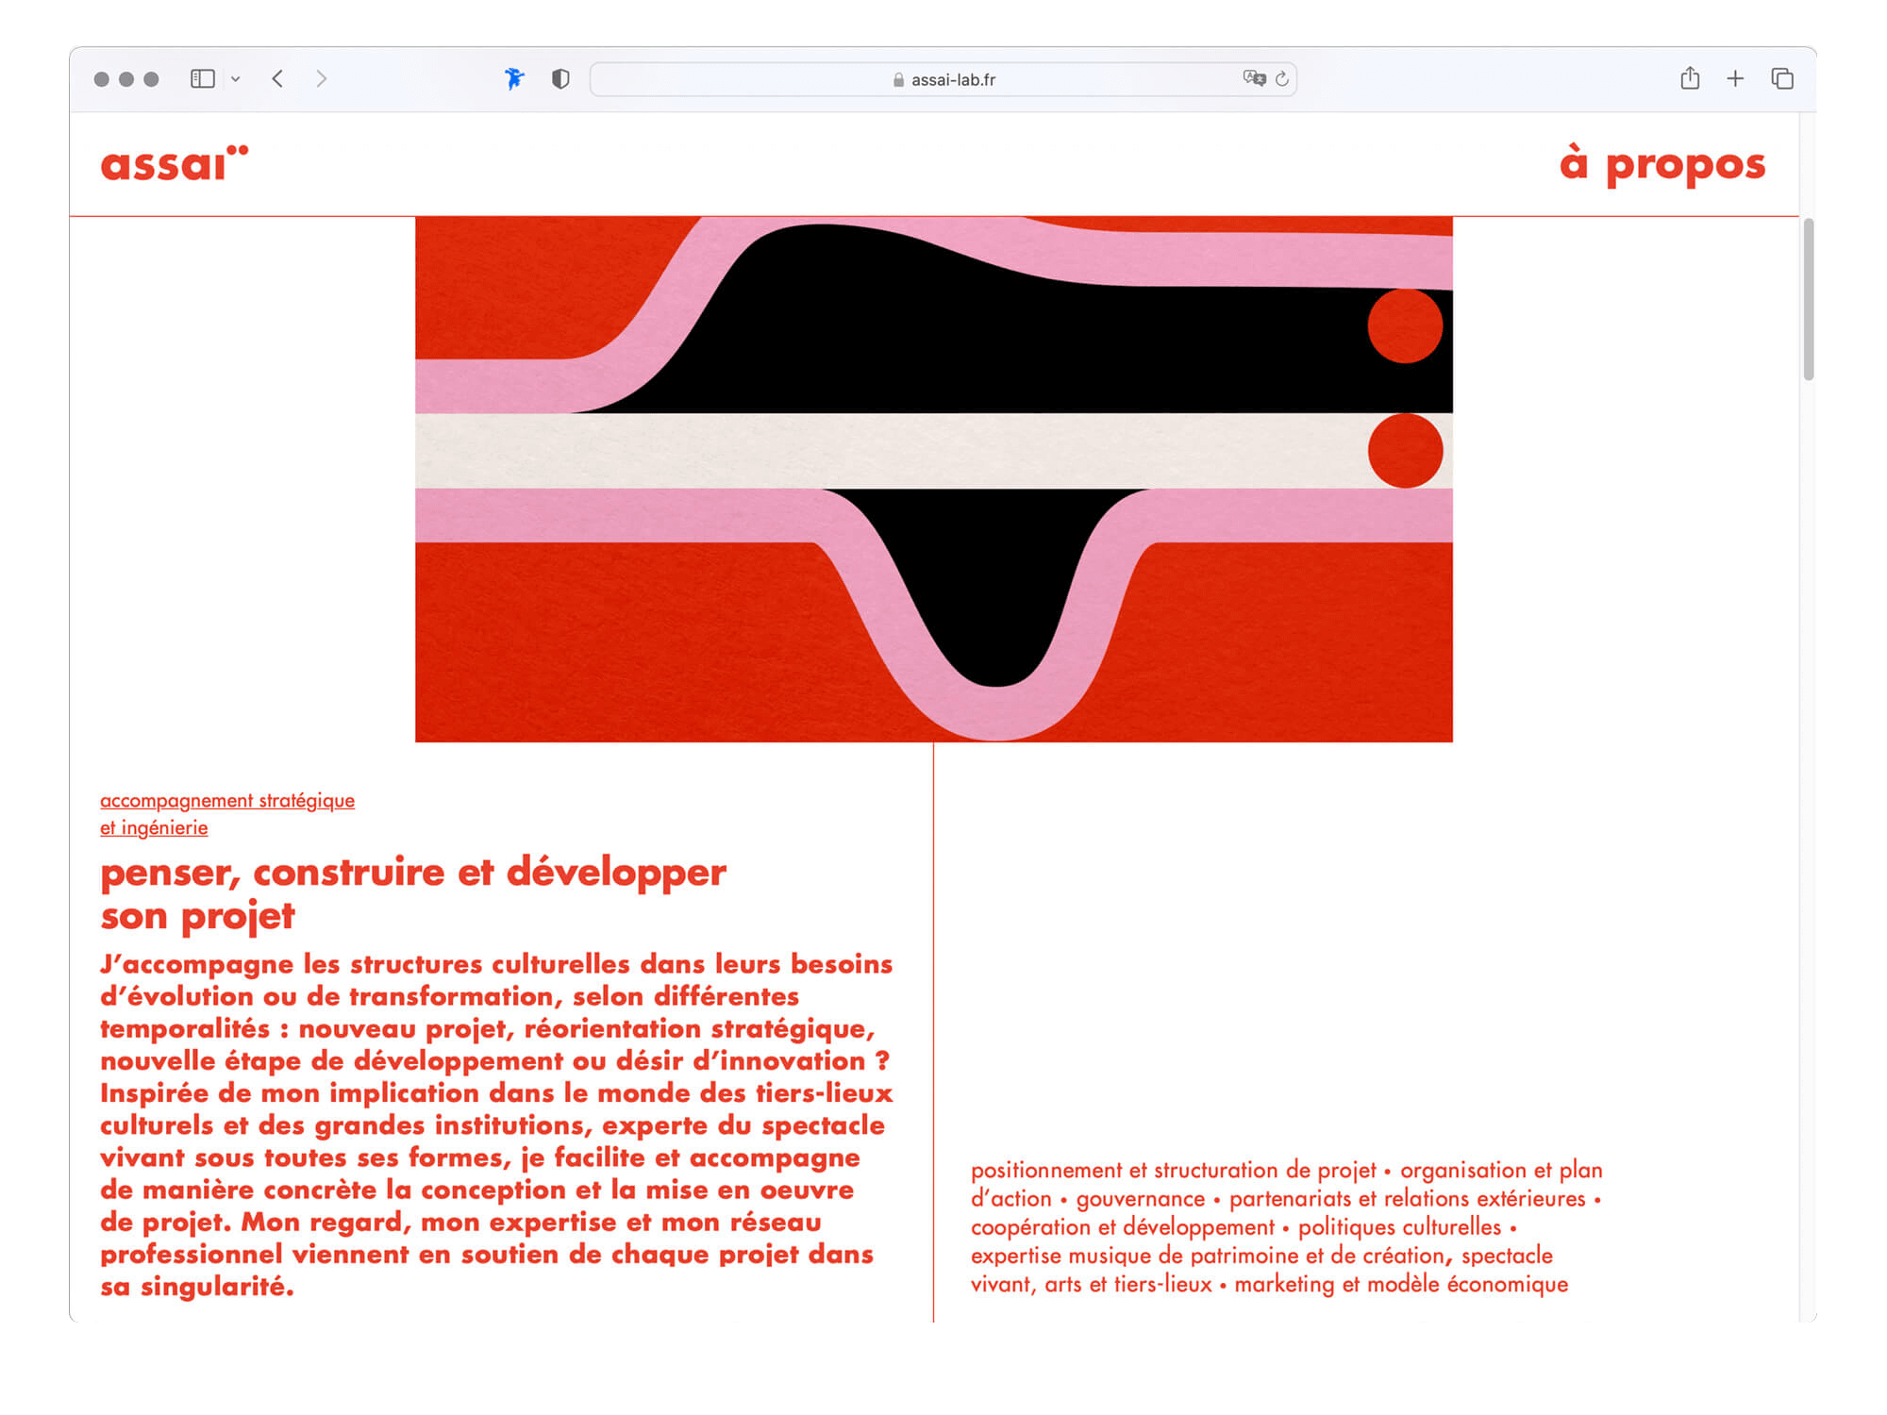Open a new tab with plus icon
The width and height of the screenshot is (1887, 1415).
tap(1735, 79)
